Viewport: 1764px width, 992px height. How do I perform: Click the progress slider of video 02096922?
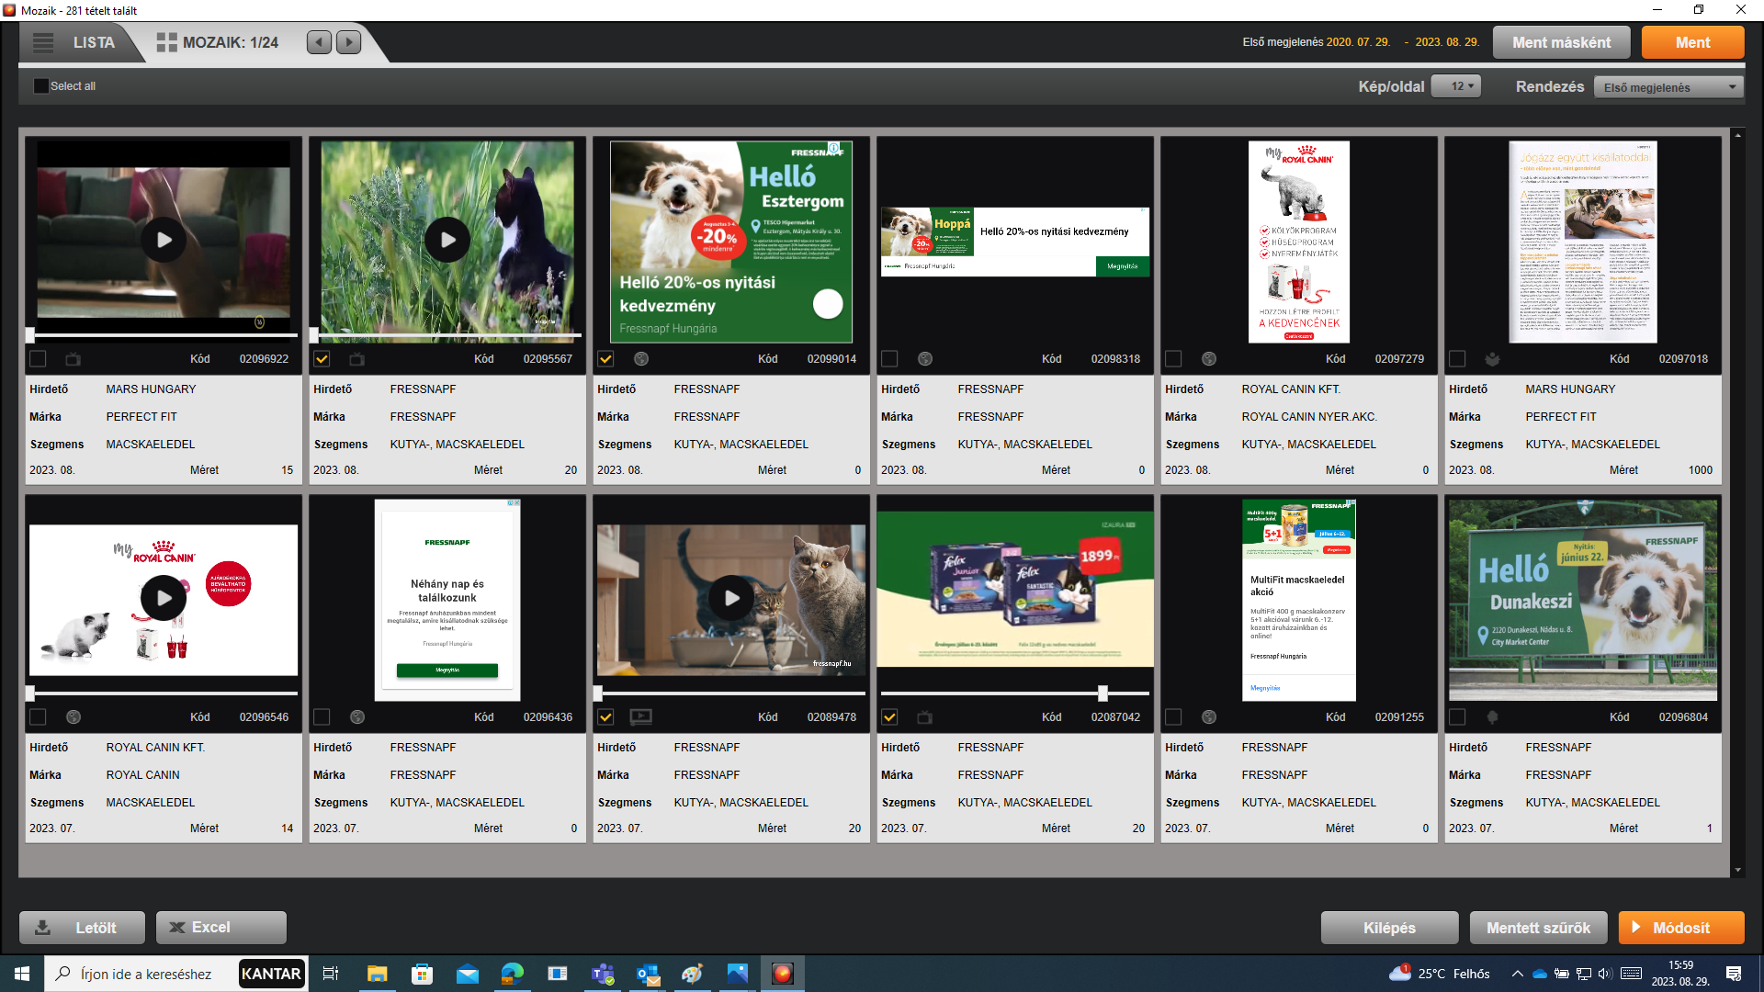tap(164, 335)
